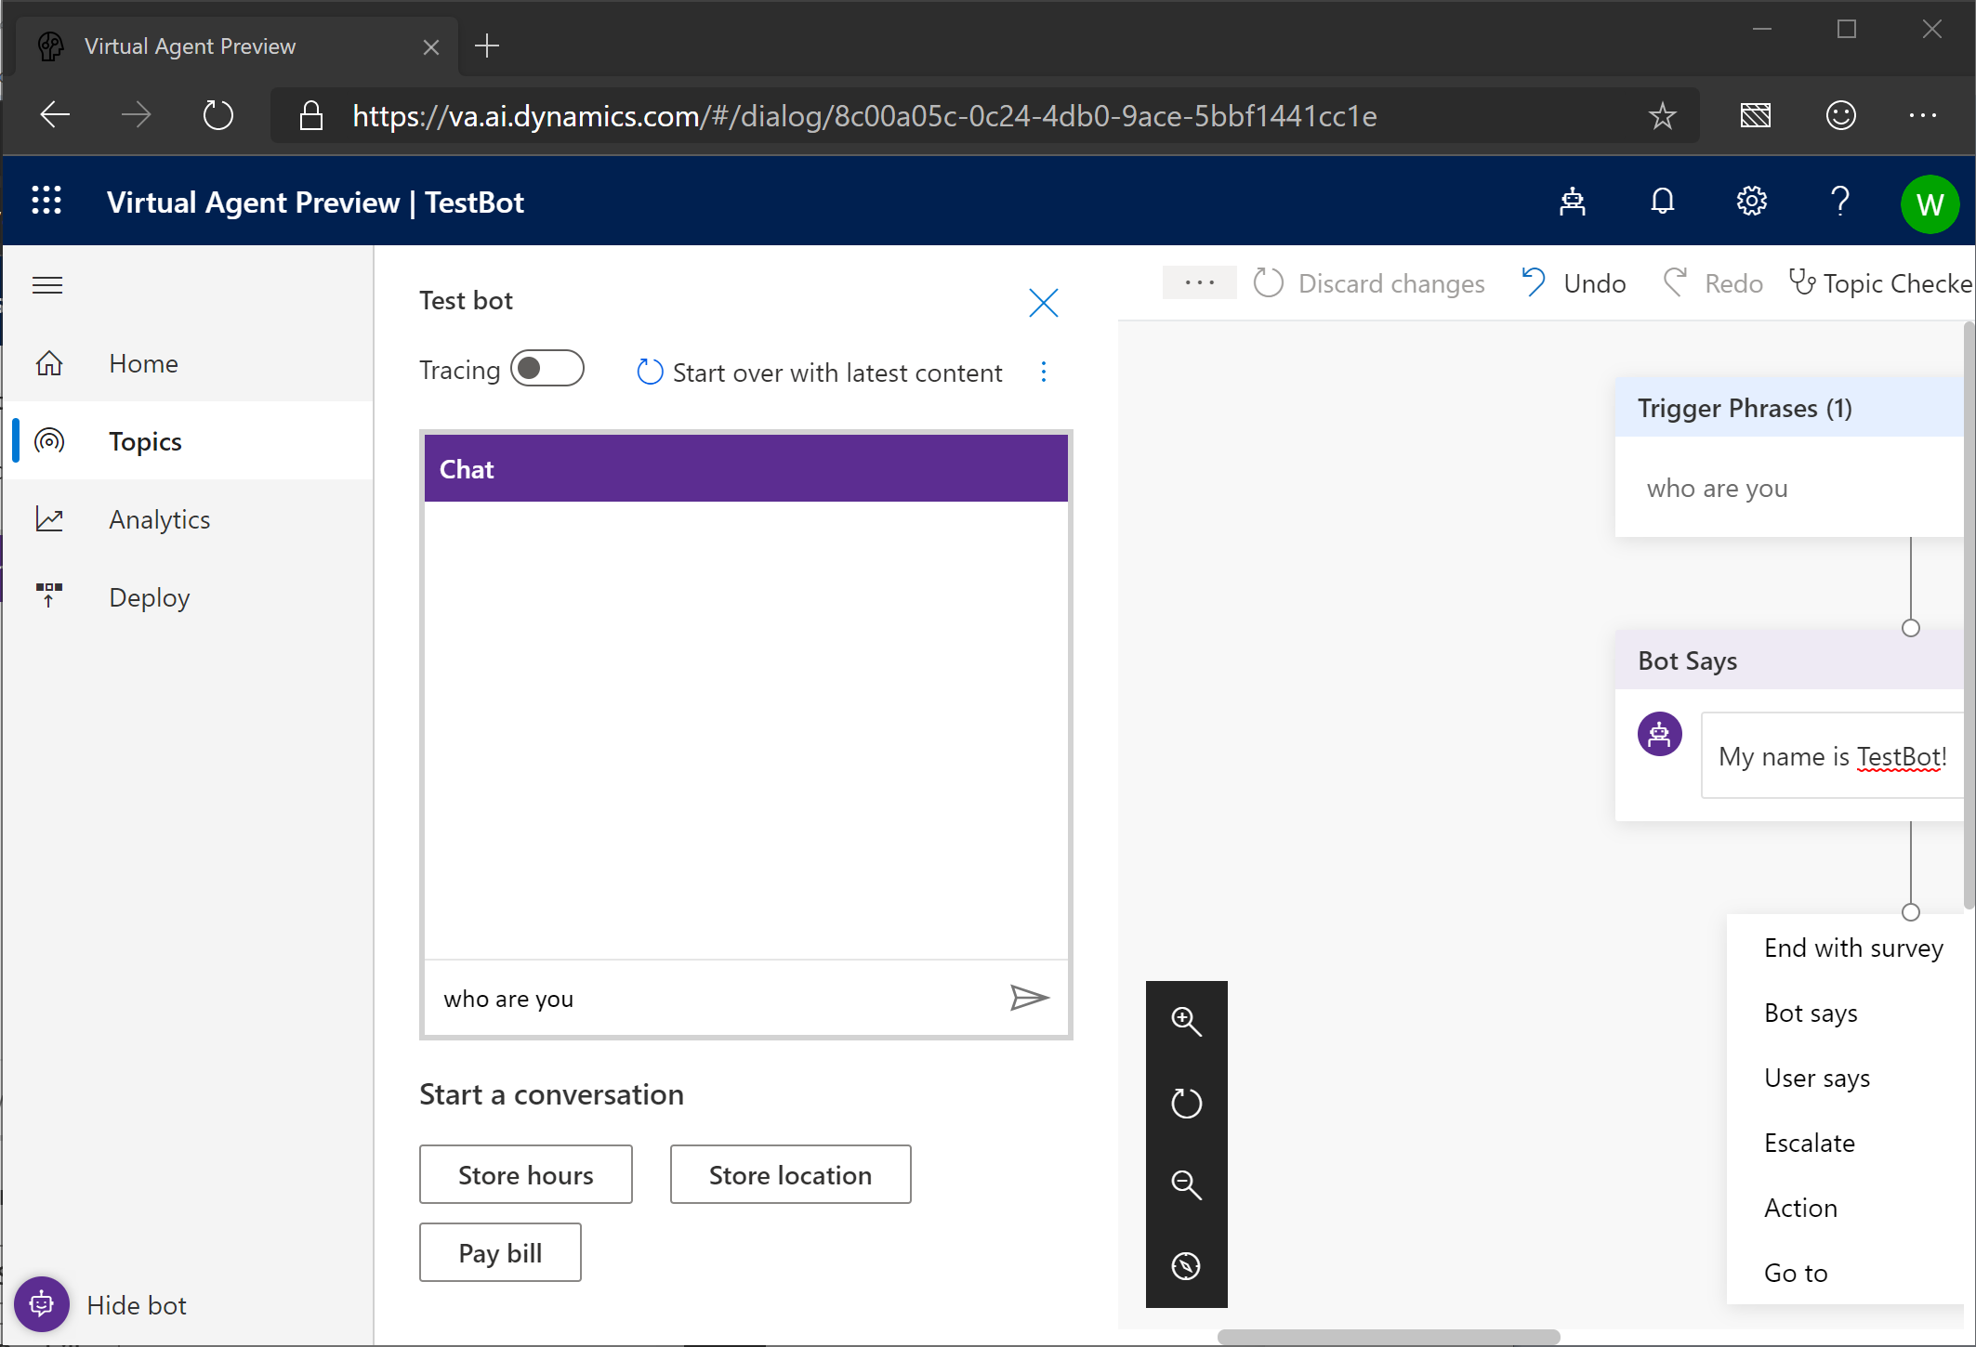
Task: Open test bot more options menu
Action: [x=1044, y=373]
